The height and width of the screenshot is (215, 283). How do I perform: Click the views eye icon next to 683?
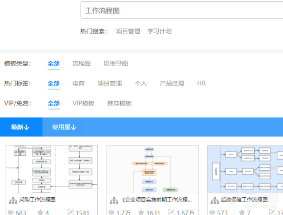11,212
